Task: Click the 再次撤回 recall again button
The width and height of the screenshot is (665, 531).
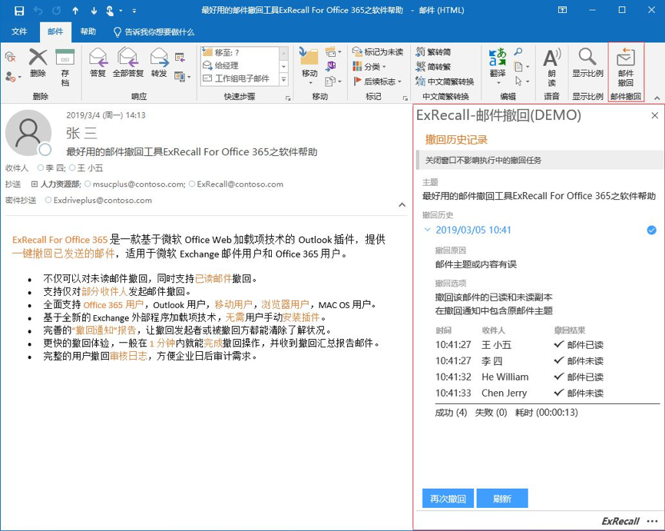Action: tap(448, 498)
